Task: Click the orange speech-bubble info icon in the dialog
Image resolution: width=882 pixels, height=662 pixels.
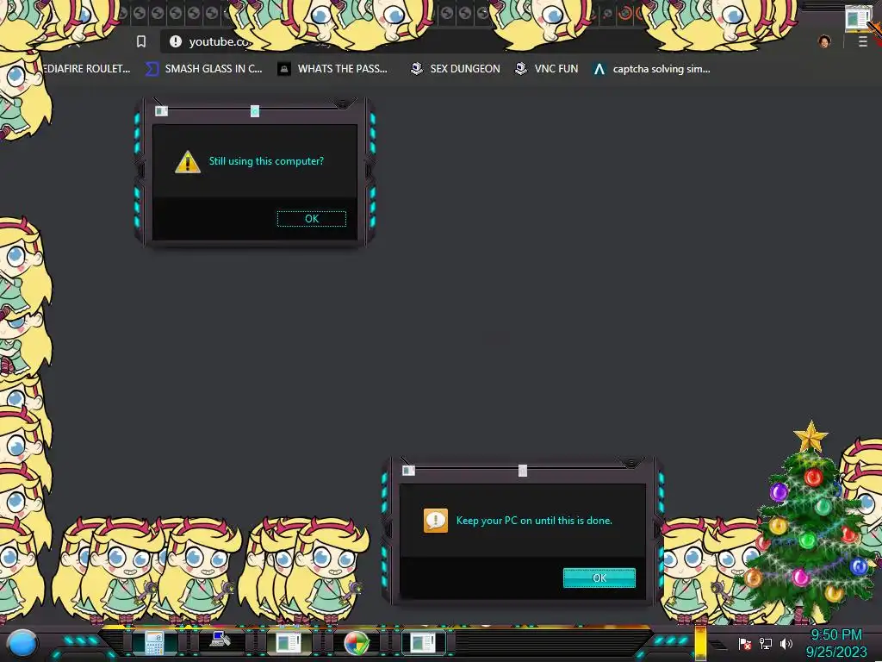Action: click(435, 520)
